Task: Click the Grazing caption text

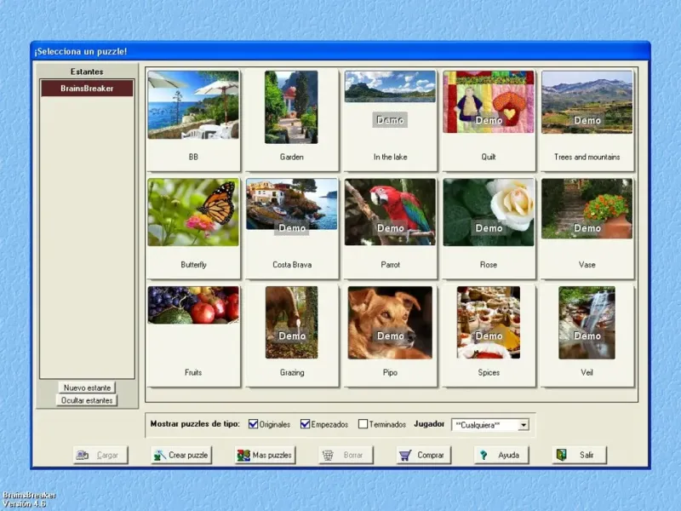Action: [292, 372]
